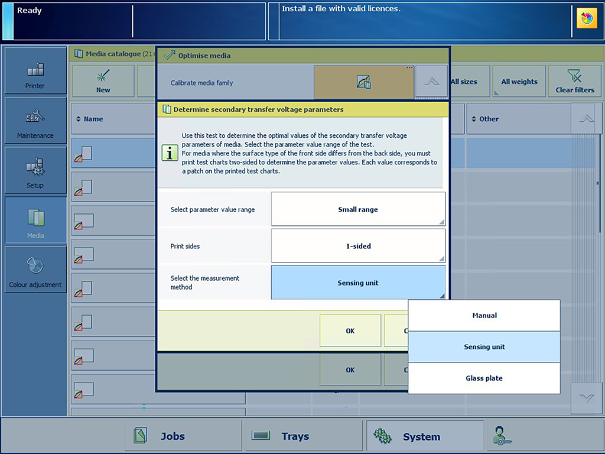
Task: Select the Colour adjustment sidebar icon
Action: 35,271
